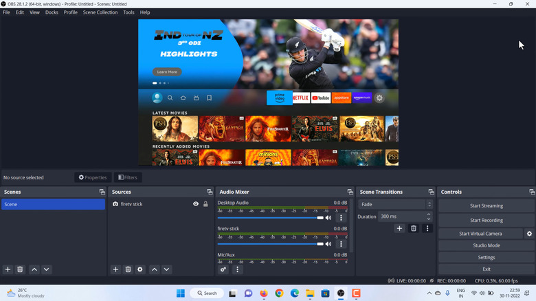Move source up in Sources panel
This screenshot has width=536, height=301.
point(155,269)
